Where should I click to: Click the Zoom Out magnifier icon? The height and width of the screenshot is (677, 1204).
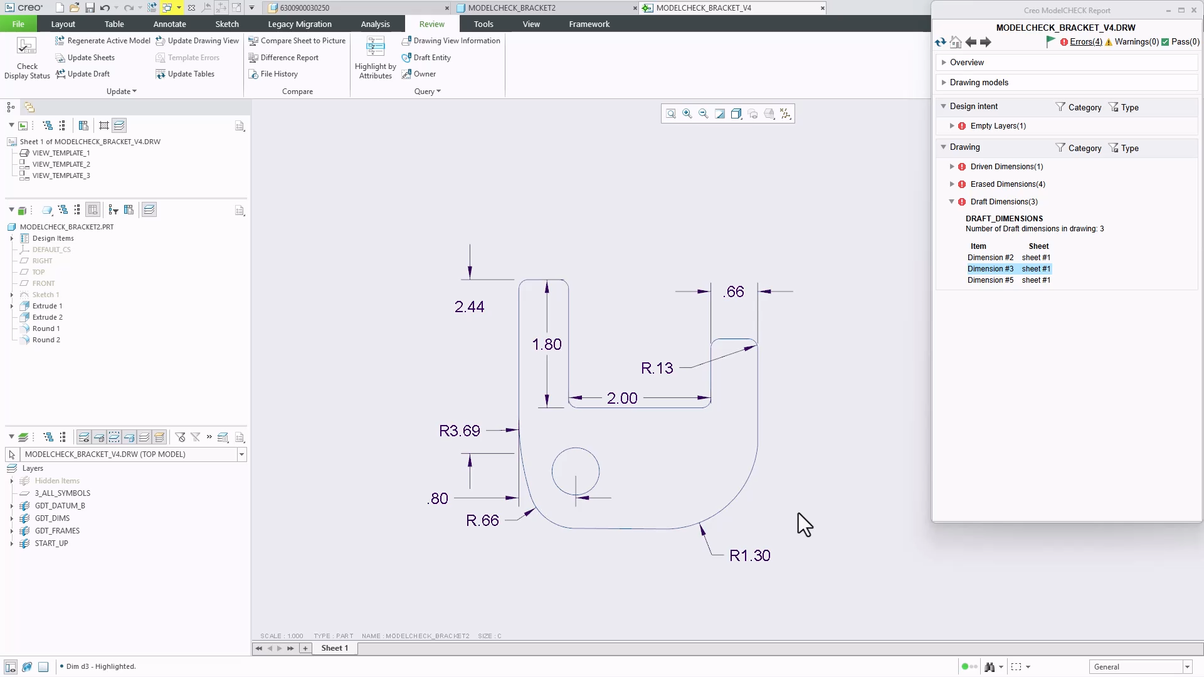(704, 113)
